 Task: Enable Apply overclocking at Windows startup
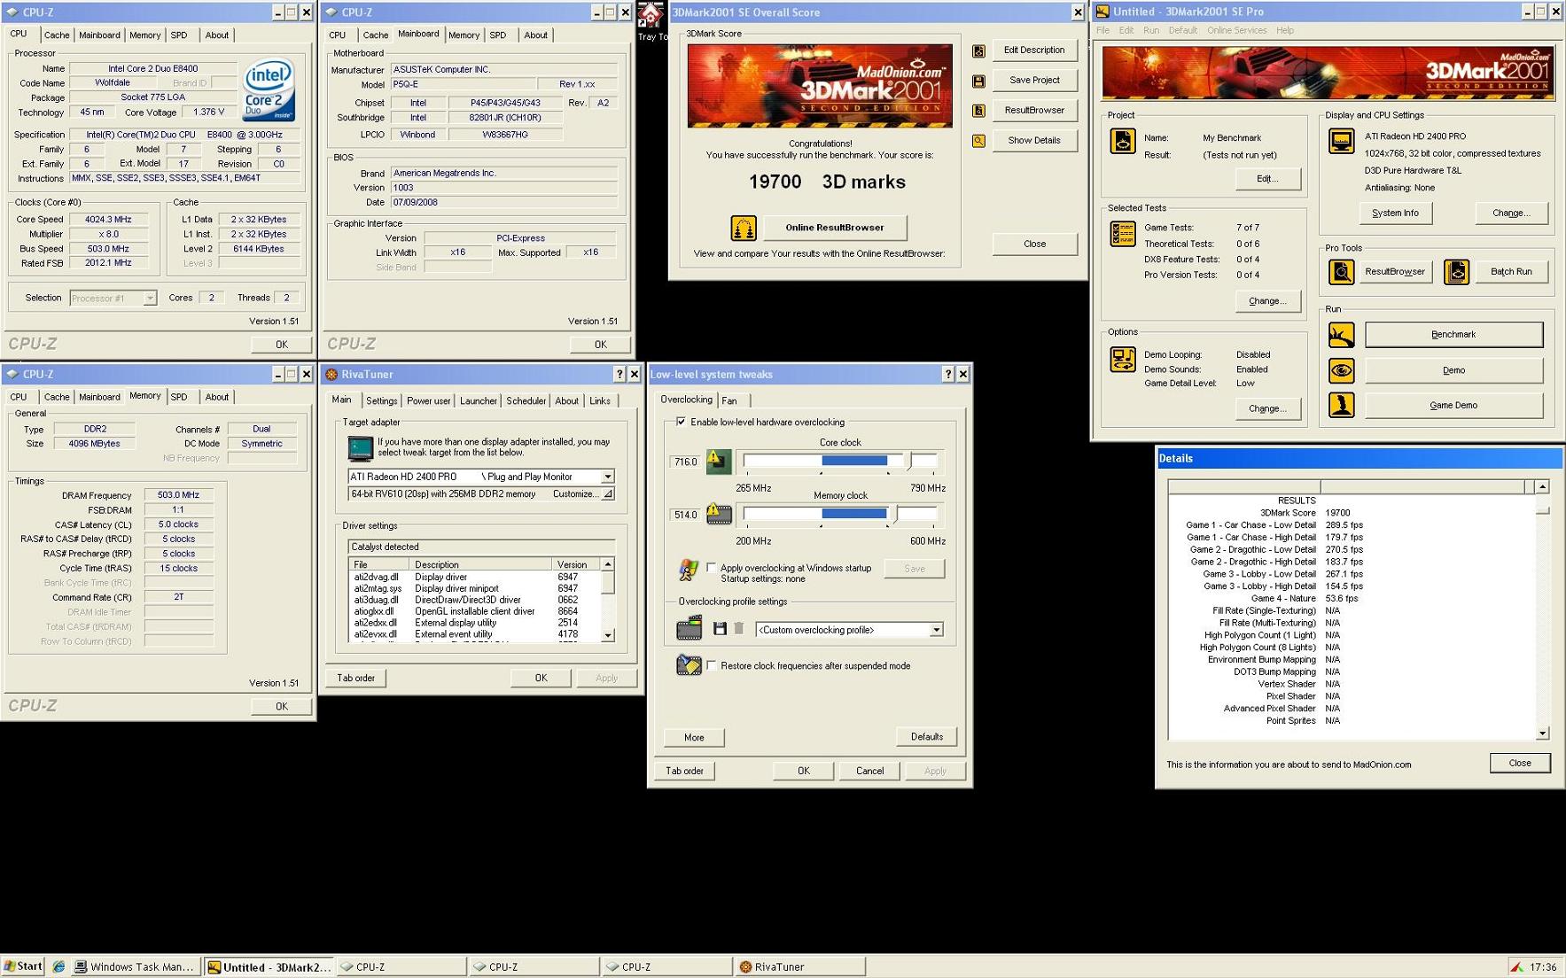(711, 568)
